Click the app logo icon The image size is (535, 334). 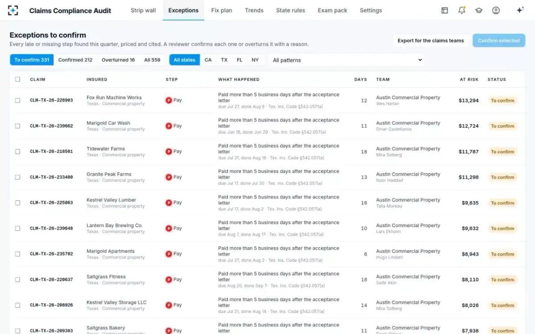(13, 10)
